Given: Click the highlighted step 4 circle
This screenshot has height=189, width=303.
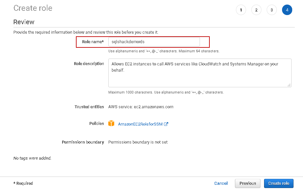Looking at the screenshot, I should 287,10.
